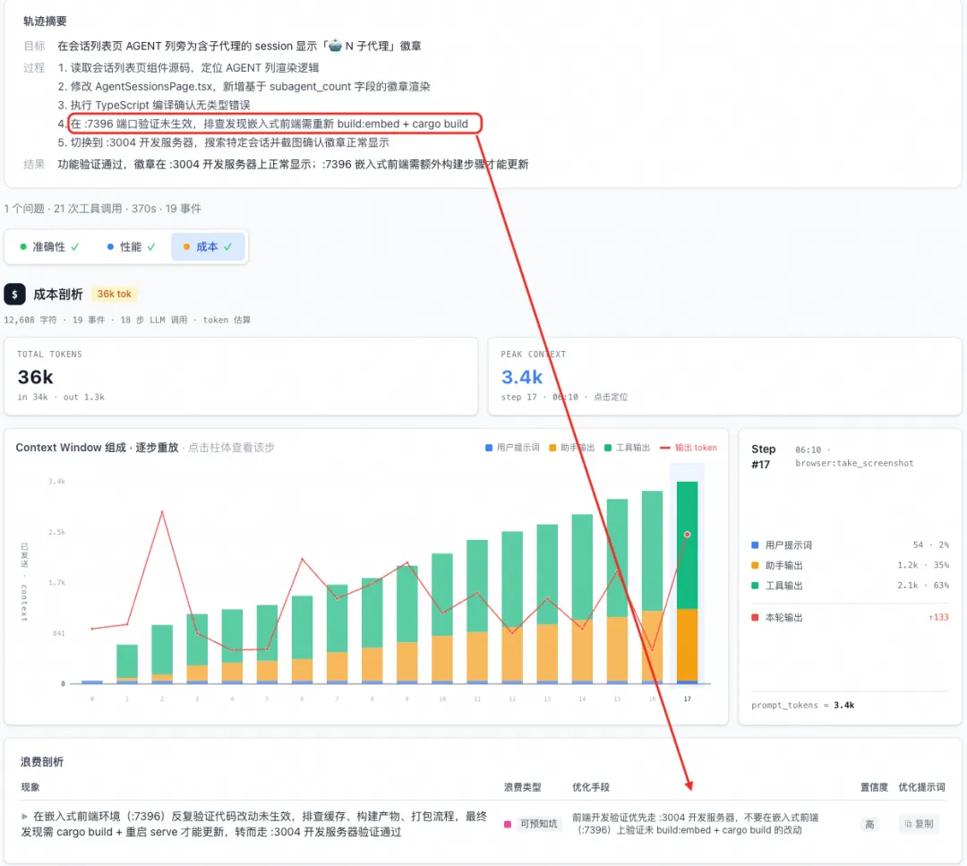
Task: Click the 可预知坑 waste type tag
Action: (x=538, y=824)
